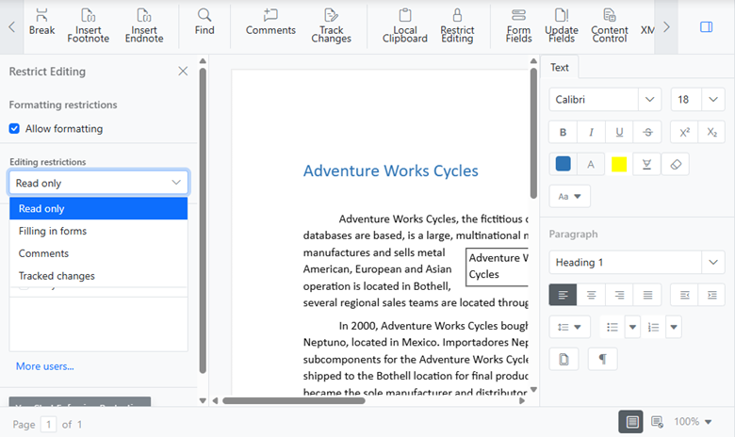Screen dimensions: 735x437
Task: Click the document horizontal scrollbar
Action: pyautogui.click(x=293, y=400)
